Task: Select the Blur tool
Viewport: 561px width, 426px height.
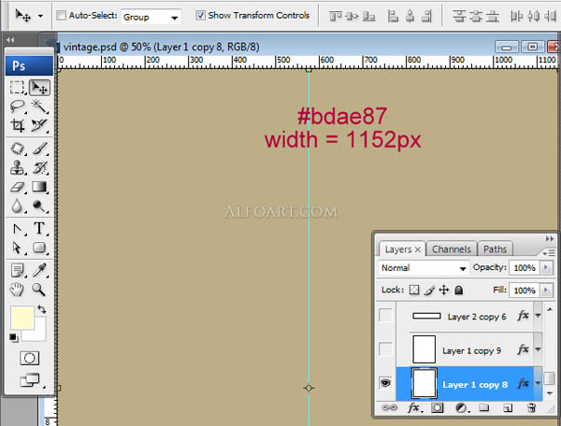Action: (17, 206)
